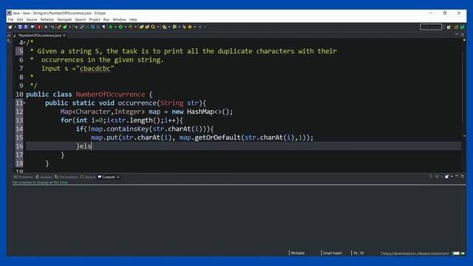Viewport: 473px width, 266px height.
Task: Click the Search magnifier toolbar icon
Action: [x=153, y=27]
